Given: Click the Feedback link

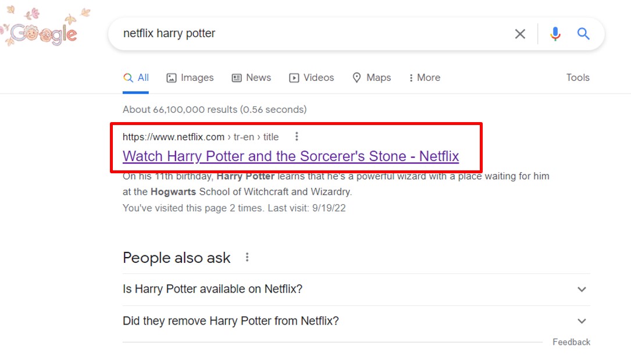Looking at the screenshot, I should (x=571, y=342).
